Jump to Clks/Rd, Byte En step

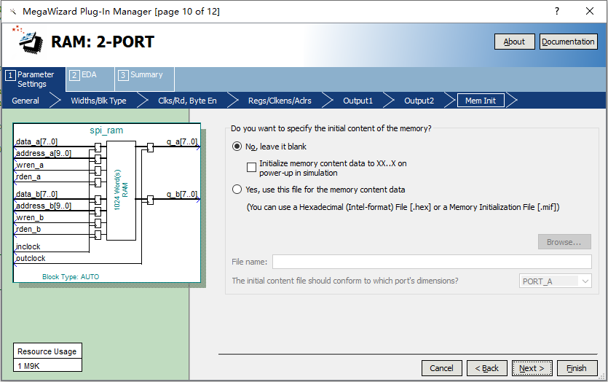[x=187, y=101]
